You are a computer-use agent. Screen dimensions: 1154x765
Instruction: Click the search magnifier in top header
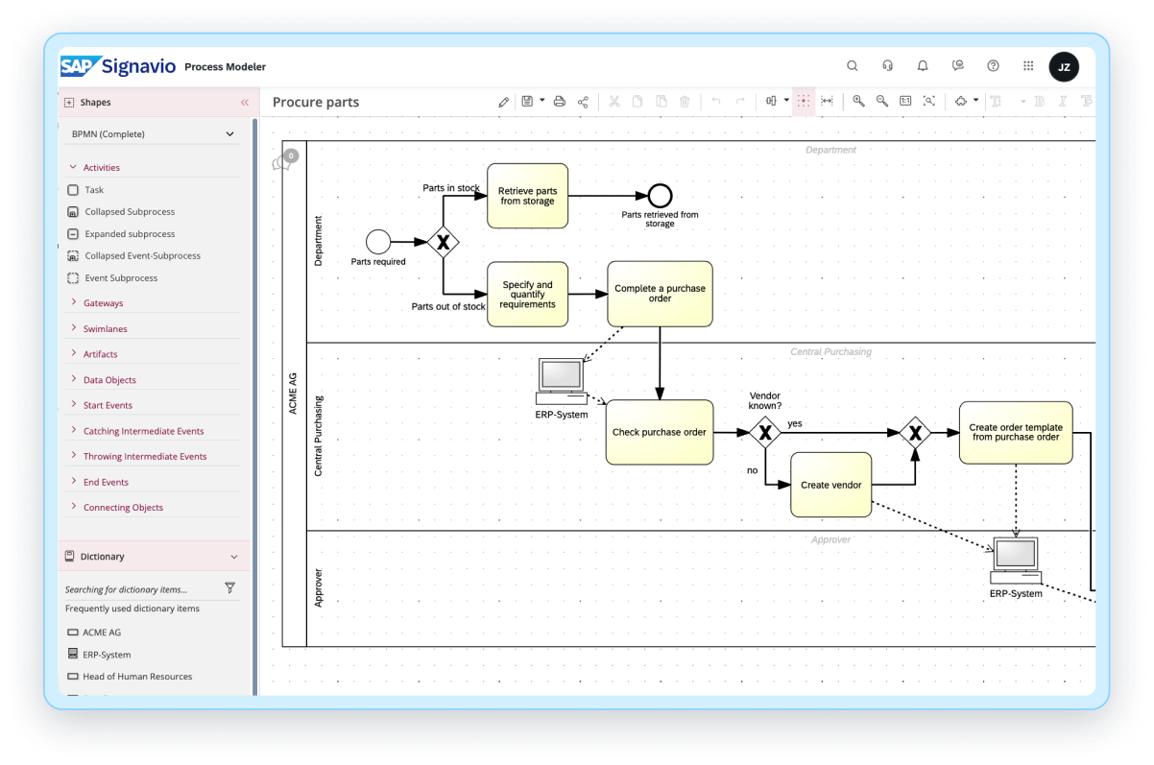click(852, 66)
